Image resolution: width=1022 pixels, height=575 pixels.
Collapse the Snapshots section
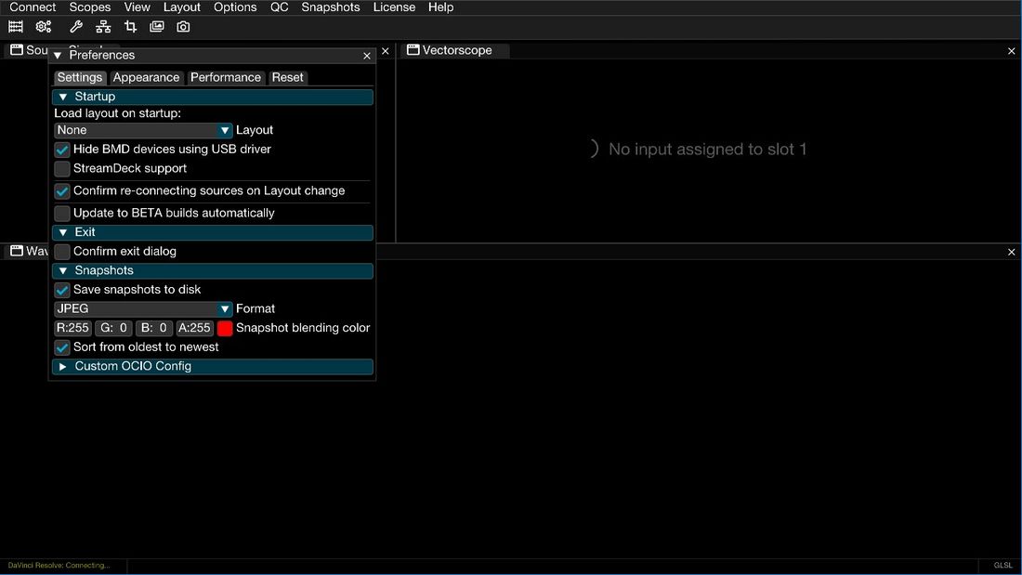[213, 270]
